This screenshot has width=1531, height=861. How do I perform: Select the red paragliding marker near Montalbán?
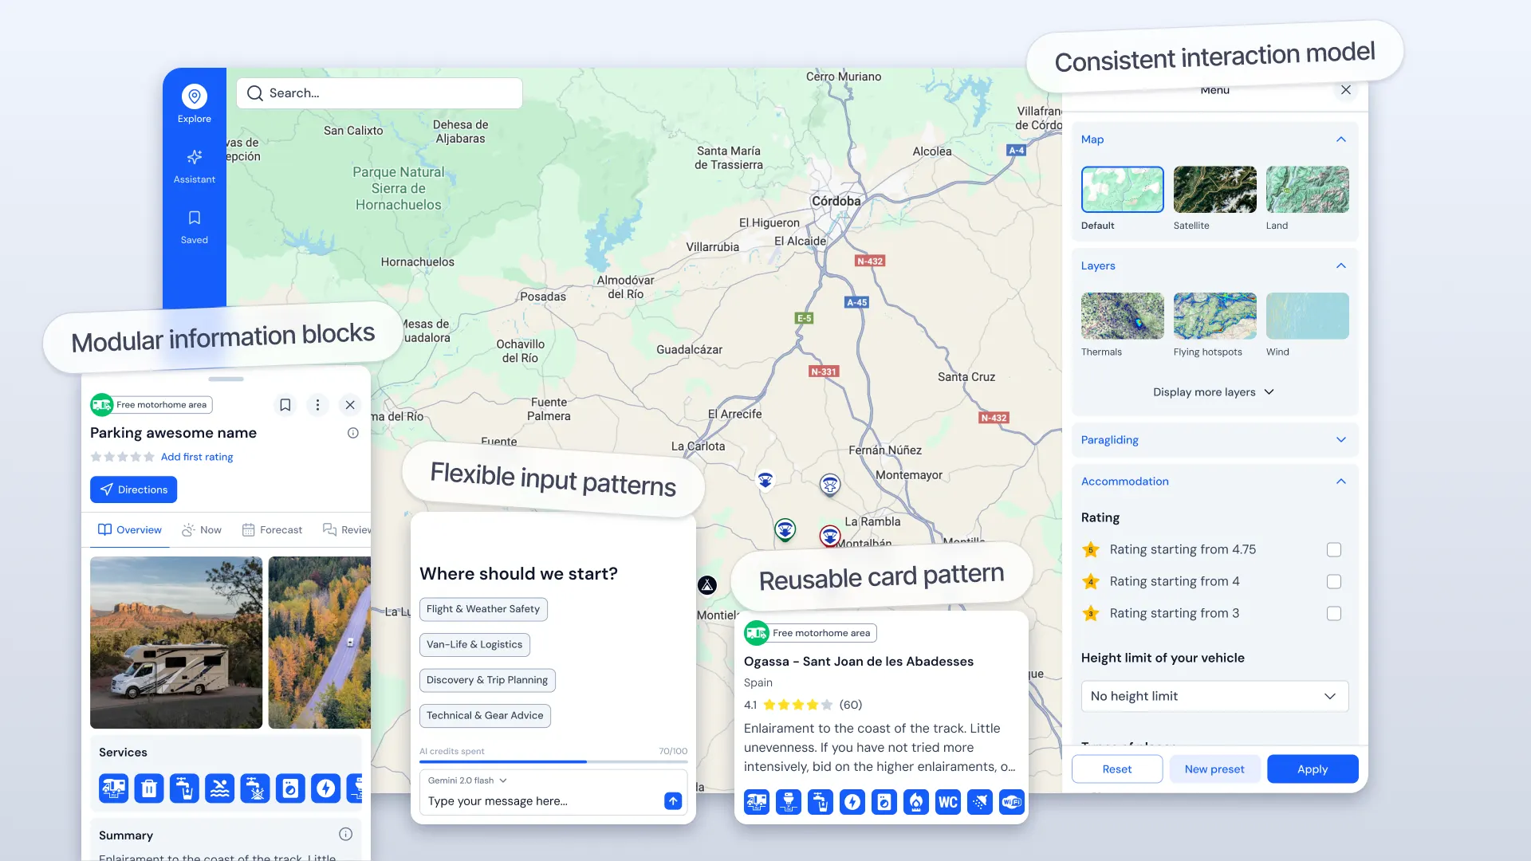click(x=830, y=537)
